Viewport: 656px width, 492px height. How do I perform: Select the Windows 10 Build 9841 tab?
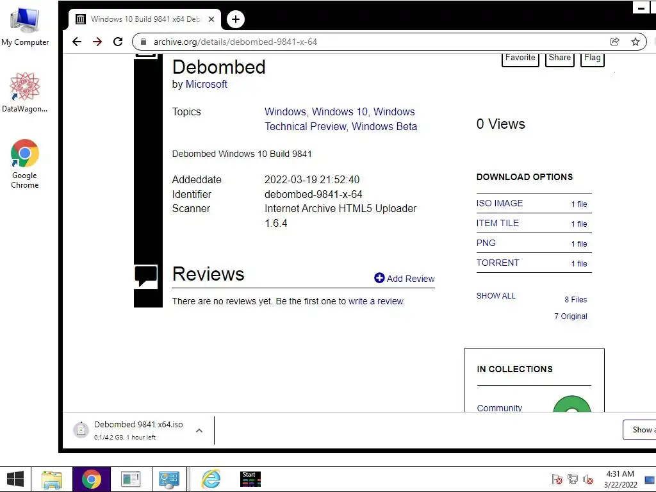tap(145, 19)
